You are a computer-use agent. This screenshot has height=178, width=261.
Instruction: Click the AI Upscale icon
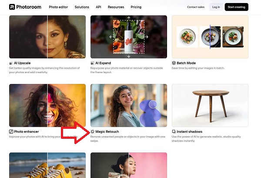point(11,63)
